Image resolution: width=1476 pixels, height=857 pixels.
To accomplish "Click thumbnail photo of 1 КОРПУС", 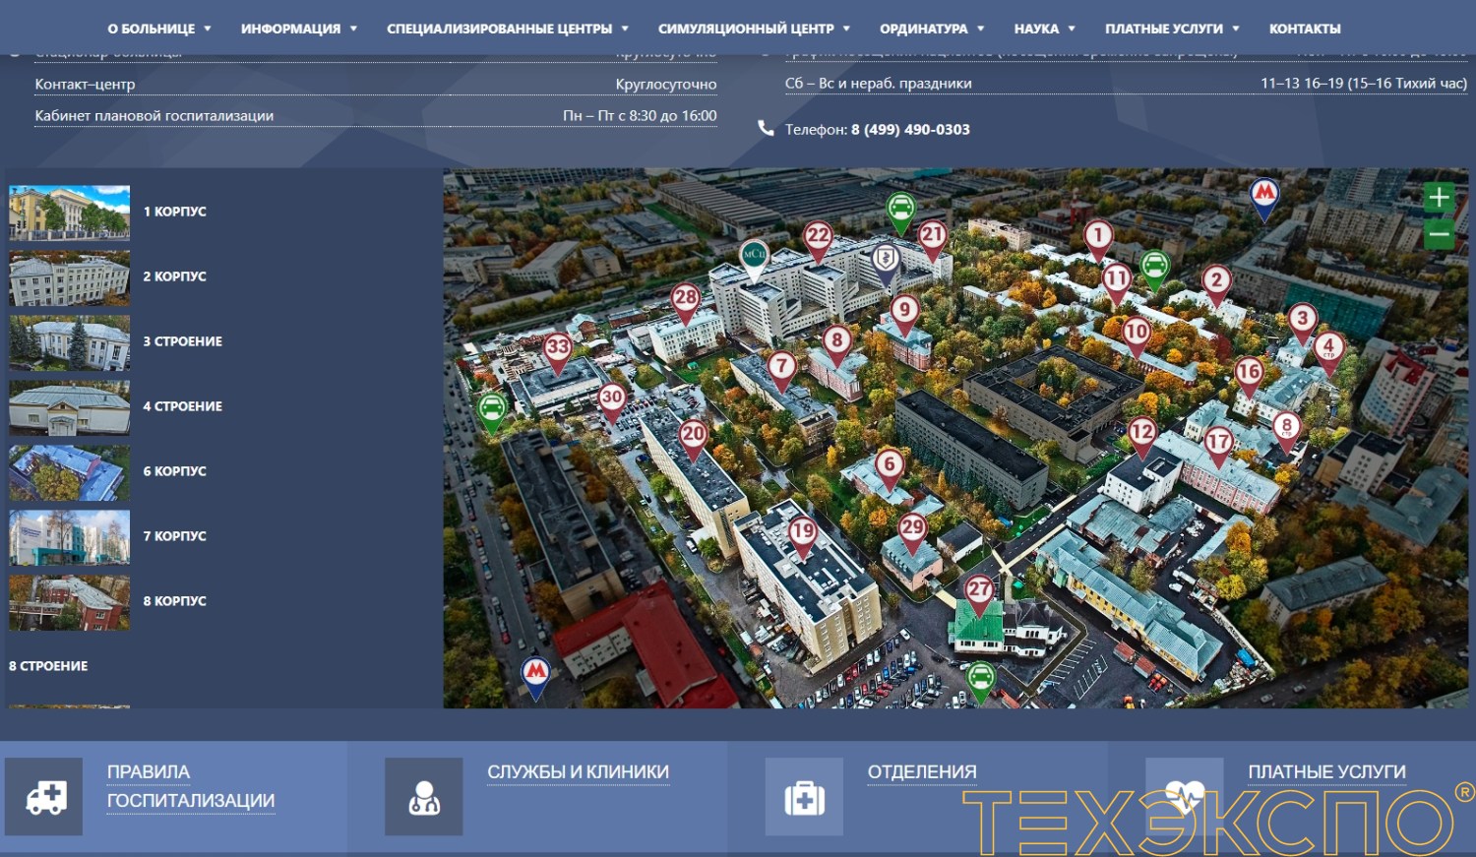I will [x=69, y=213].
